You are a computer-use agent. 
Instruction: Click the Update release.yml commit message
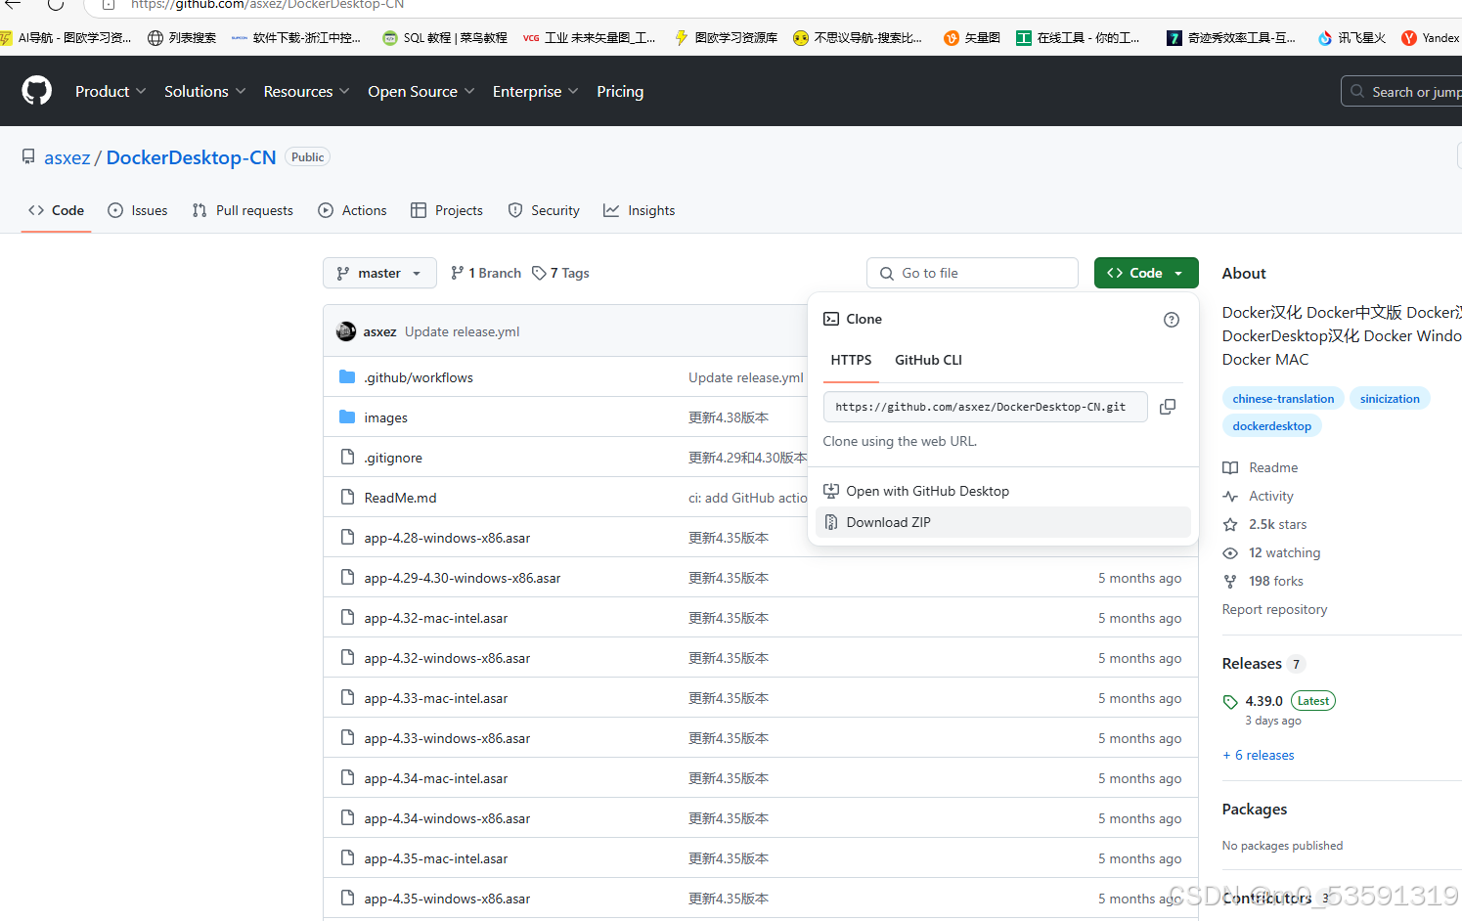[x=462, y=331]
